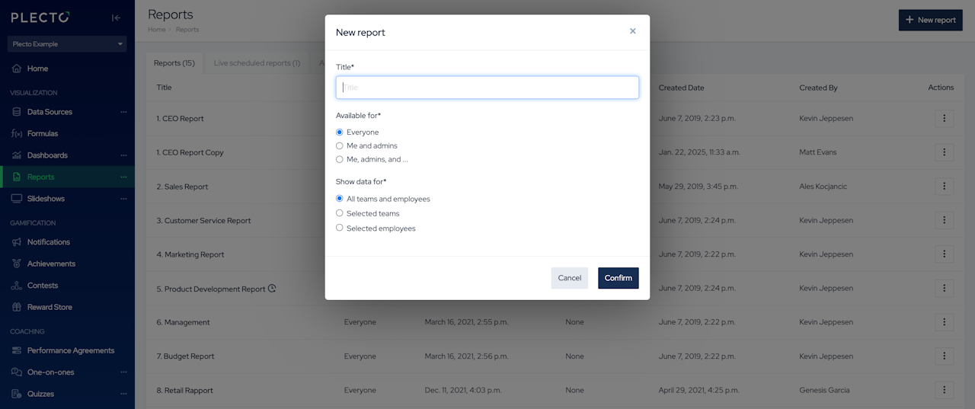Click the Formulas f(x) icon
Viewport: 975px width, 409px height.
[x=17, y=133]
